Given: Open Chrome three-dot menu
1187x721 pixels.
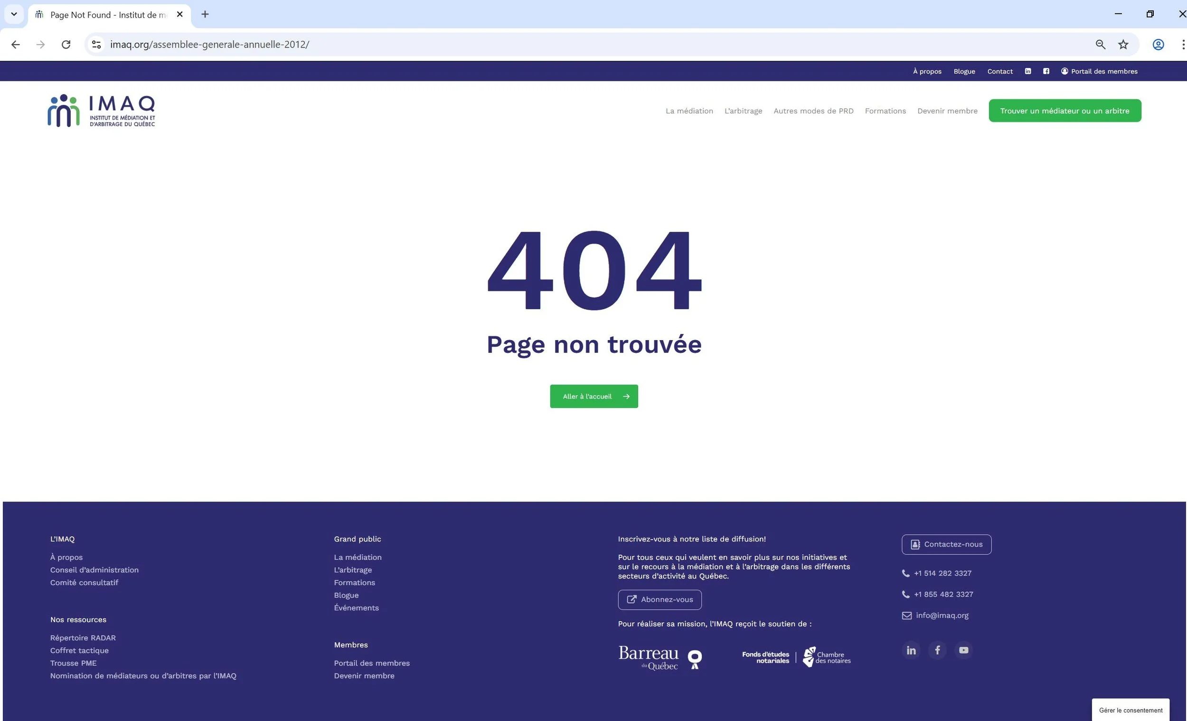Looking at the screenshot, I should (1183, 44).
